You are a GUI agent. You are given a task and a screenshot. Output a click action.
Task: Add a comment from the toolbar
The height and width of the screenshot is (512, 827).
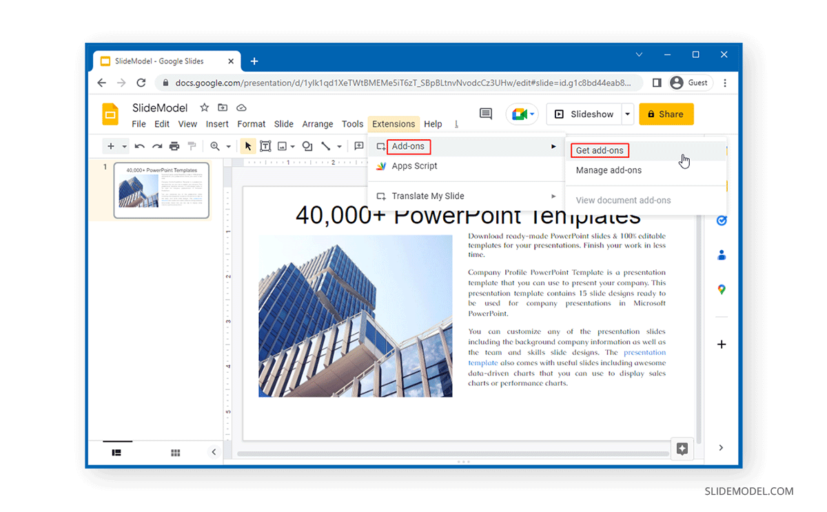point(359,146)
